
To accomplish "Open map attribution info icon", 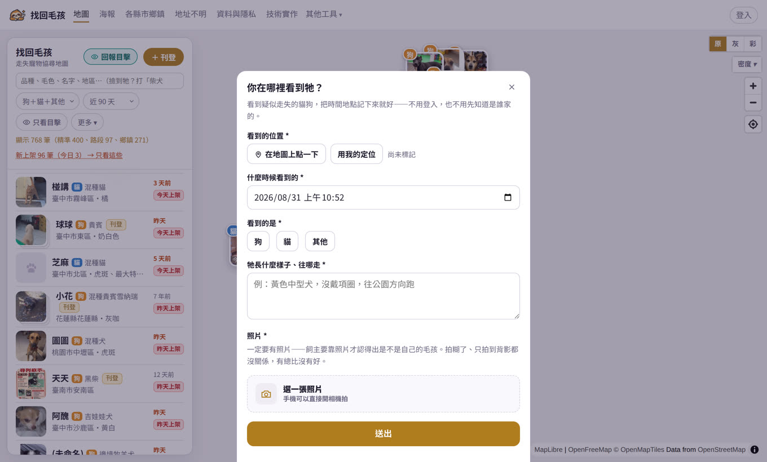I will pos(755,450).
